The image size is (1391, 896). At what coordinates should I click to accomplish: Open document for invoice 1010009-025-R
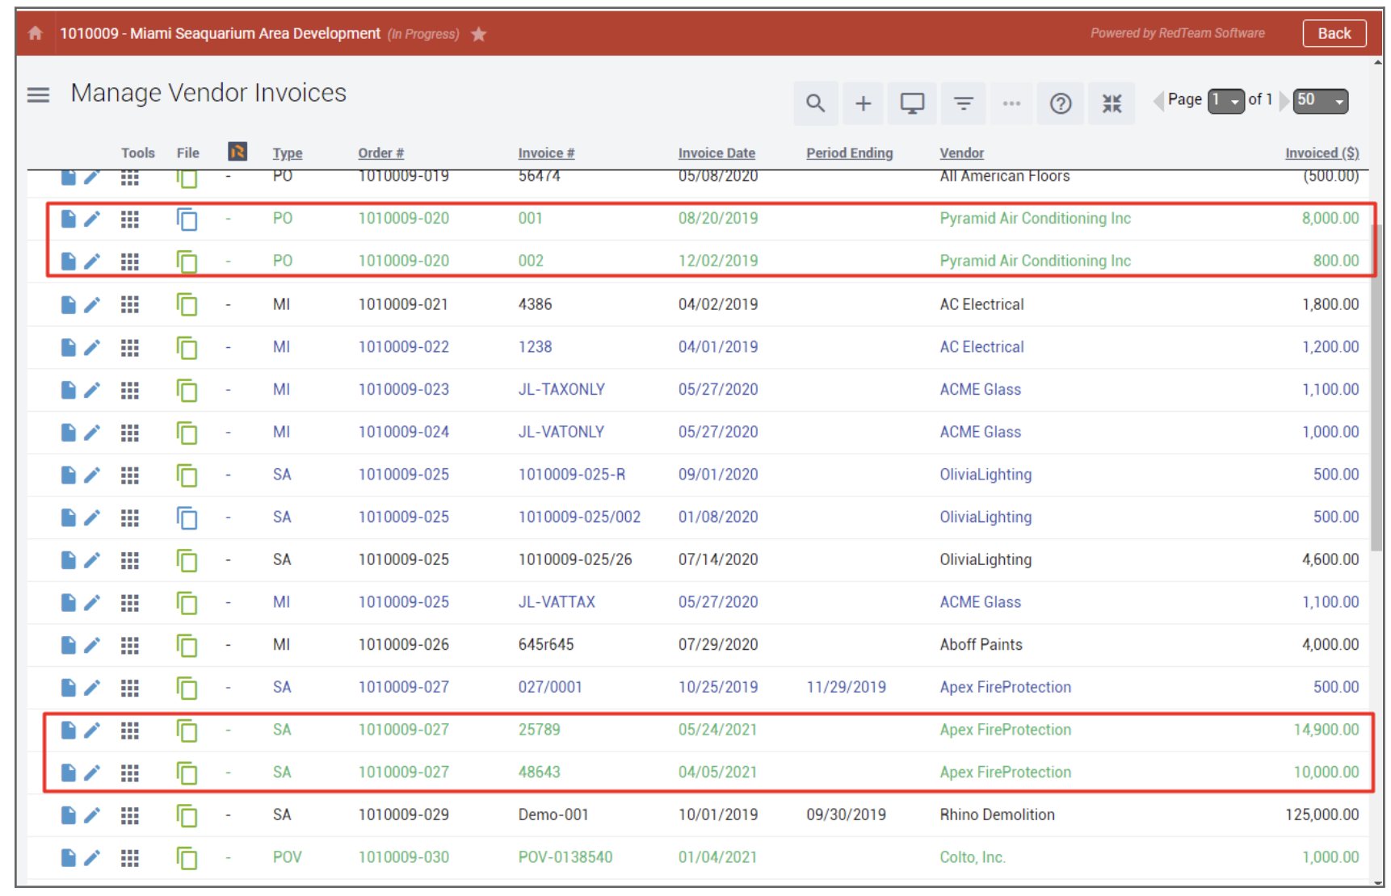click(69, 475)
